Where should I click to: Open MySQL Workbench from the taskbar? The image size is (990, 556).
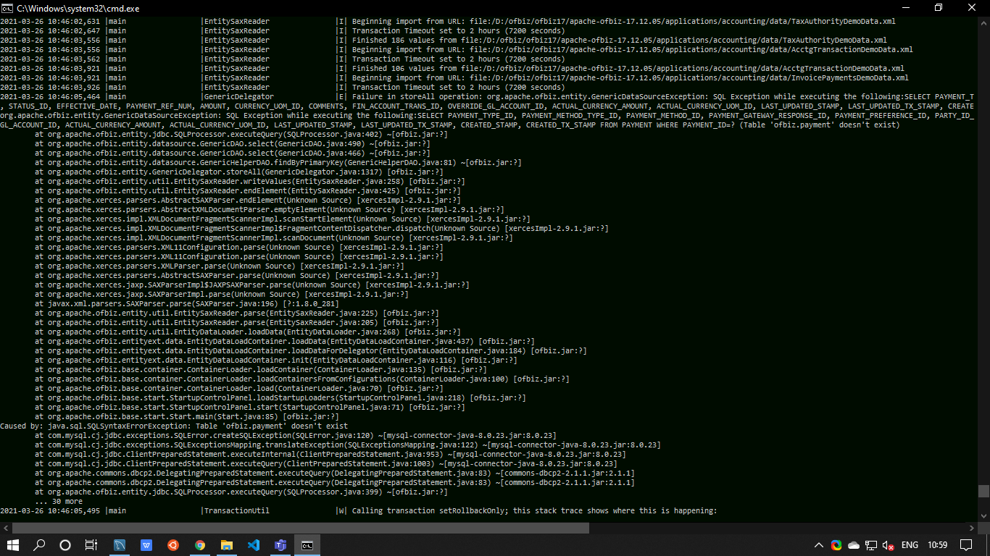point(119,545)
